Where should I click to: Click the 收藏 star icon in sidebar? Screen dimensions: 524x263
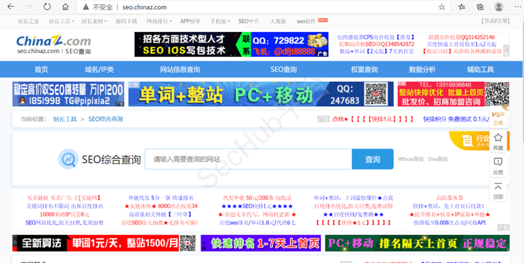point(498,142)
